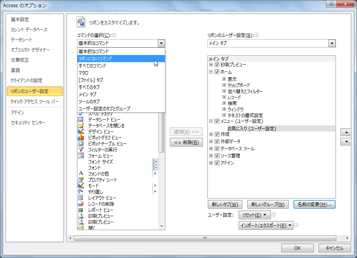Click the move down arrow button

[x=346, y=142]
